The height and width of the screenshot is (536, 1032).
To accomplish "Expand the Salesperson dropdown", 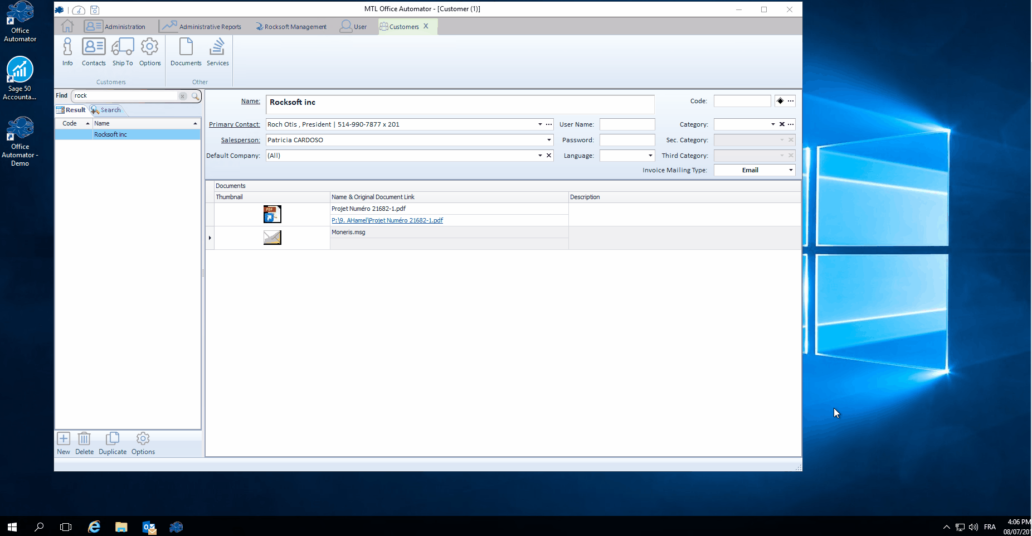I will point(548,140).
